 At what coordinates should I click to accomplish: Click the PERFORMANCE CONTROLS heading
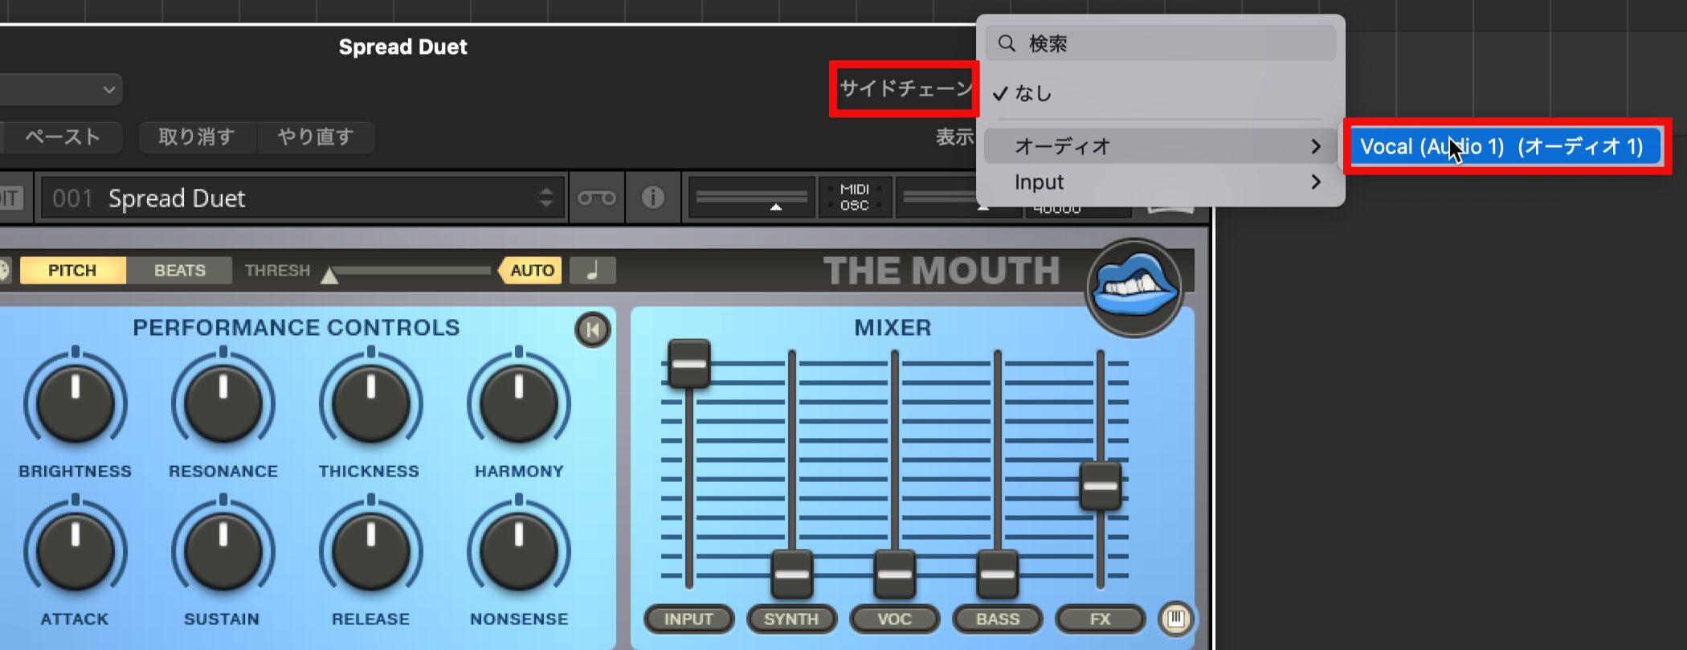click(x=296, y=327)
